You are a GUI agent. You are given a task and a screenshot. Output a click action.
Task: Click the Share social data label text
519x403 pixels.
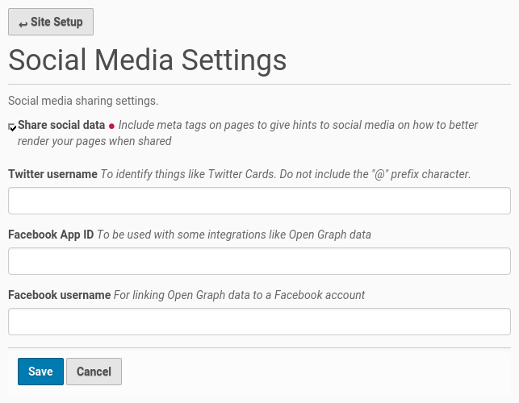(x=61, y=125)
